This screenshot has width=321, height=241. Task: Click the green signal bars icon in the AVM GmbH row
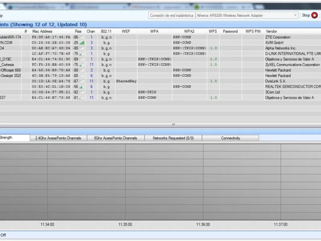[x=82, y=43]
